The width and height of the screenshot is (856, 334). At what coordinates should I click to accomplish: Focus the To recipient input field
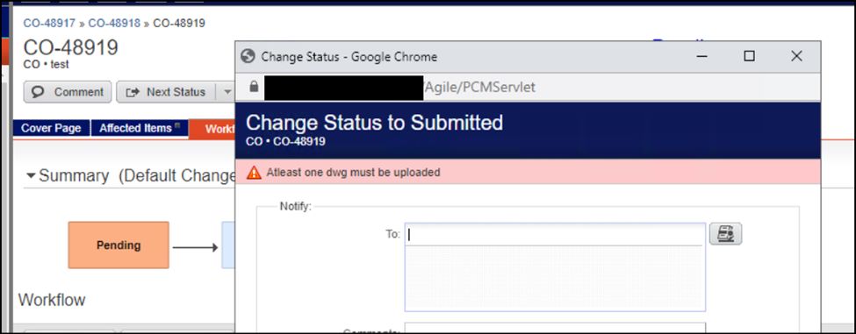555,234
